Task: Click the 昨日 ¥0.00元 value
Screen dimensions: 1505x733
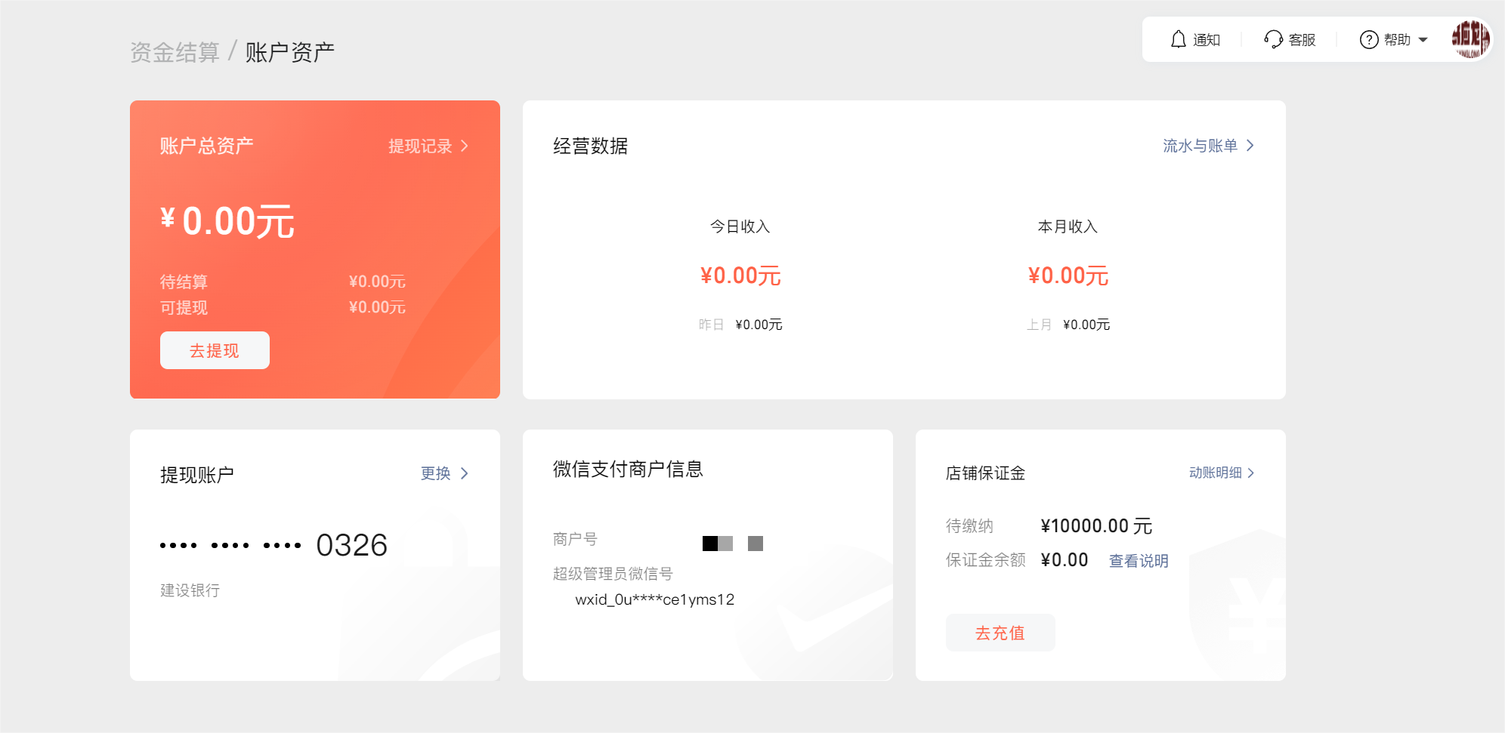Action: (x=759, y=325)
